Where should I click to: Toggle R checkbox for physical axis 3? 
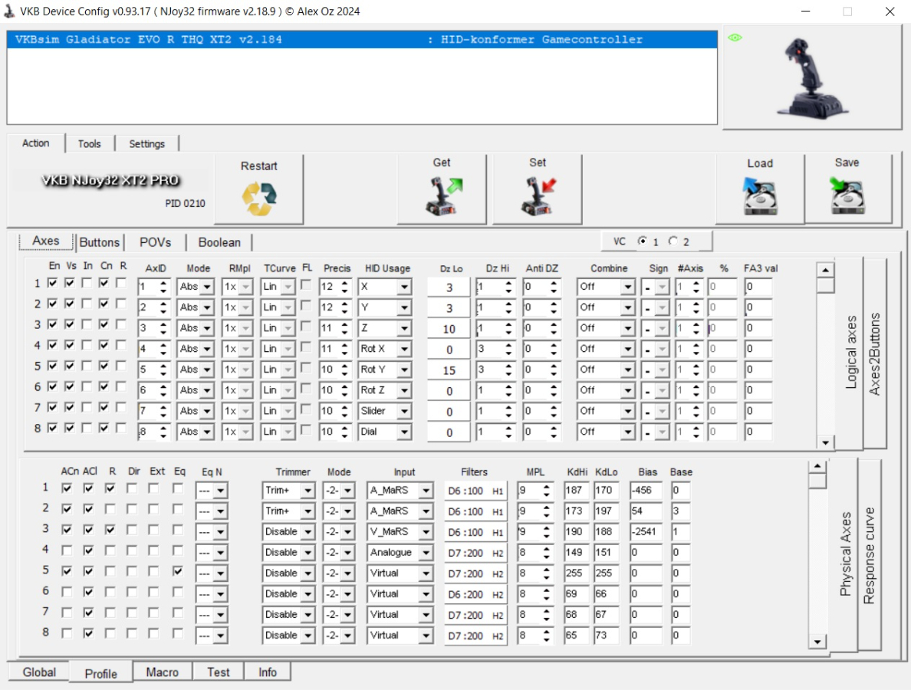(x=110, y=530)
